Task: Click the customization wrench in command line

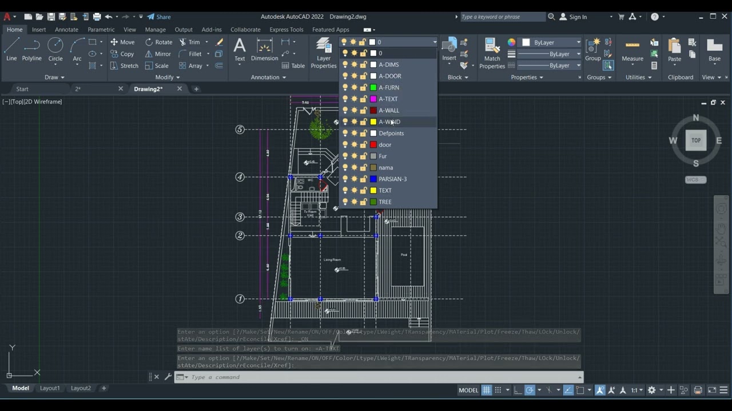Action: tap(168, 377)
